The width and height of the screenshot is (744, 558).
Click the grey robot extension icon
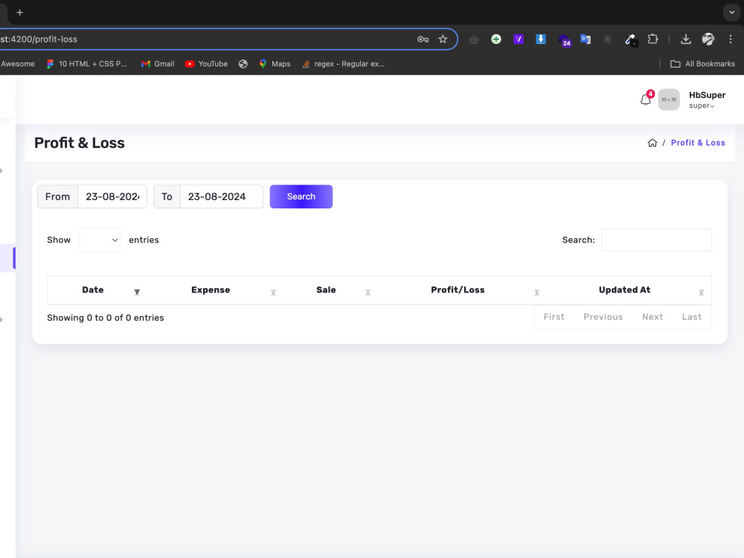pos(473,39)
